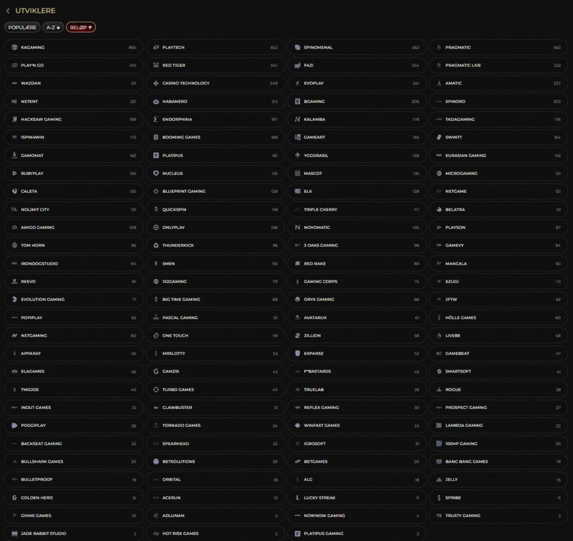Screen dimensions: 573x541
Task: Click the Belatra logo icon
Action: click(439, 209)
